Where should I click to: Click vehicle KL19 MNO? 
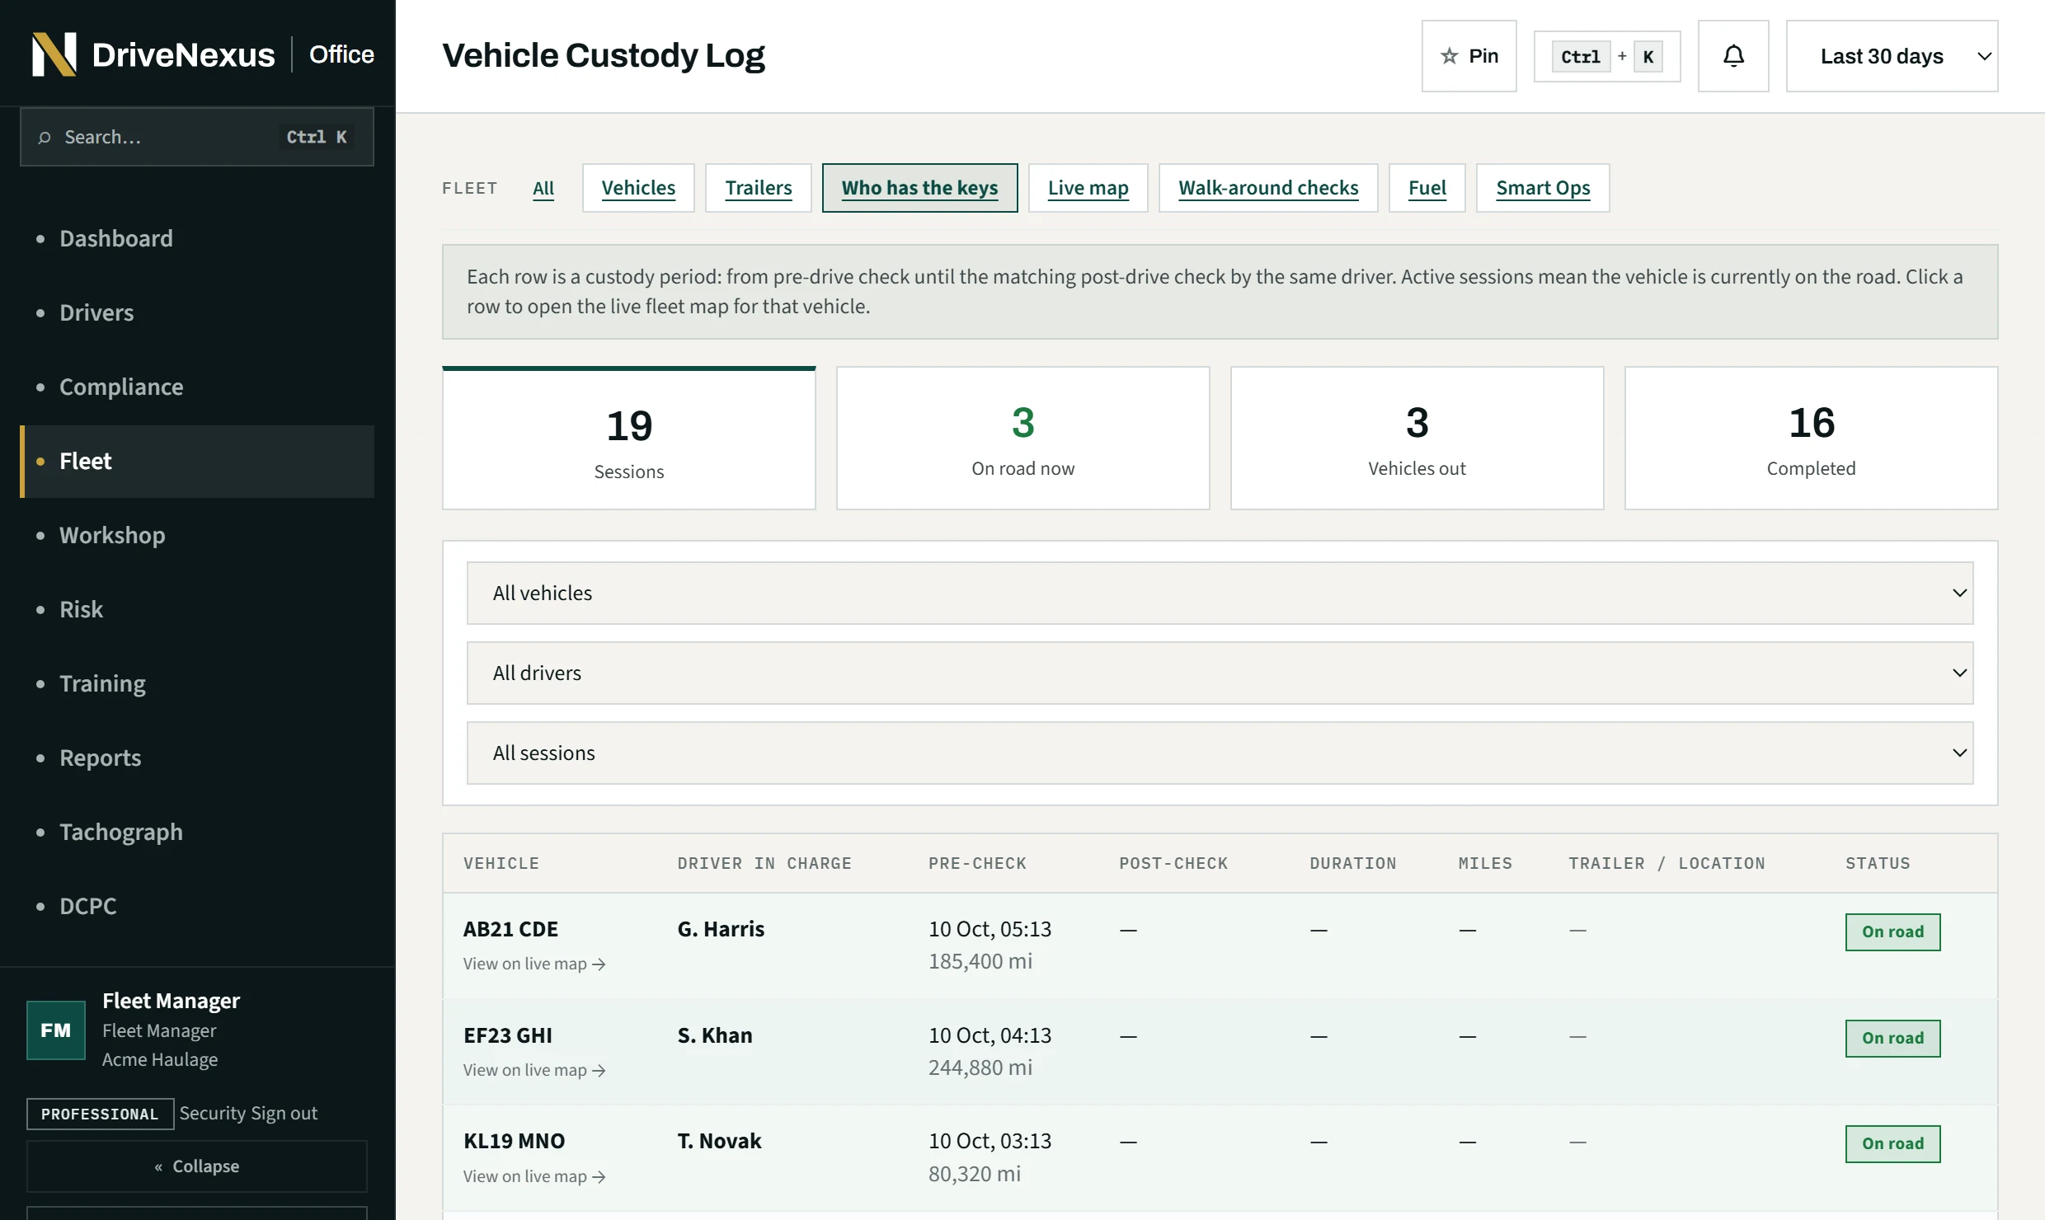(x=514, y=1141)
